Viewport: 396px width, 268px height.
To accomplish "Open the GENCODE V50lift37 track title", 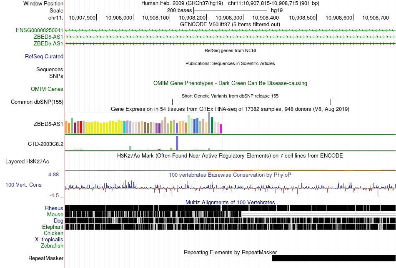I will click(230, 25).
